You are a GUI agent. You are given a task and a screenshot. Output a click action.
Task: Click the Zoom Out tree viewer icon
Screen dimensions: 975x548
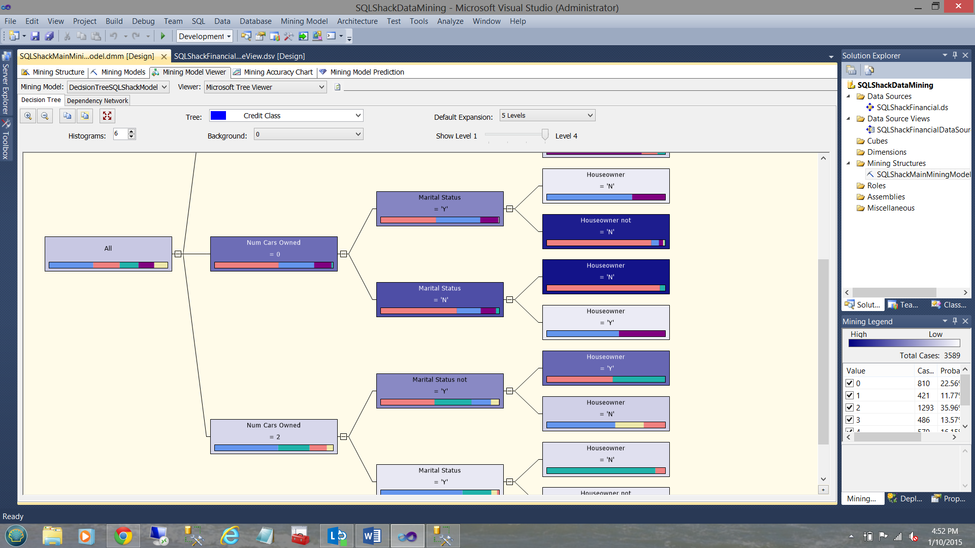pyautogui.click(x=45, y=116)
